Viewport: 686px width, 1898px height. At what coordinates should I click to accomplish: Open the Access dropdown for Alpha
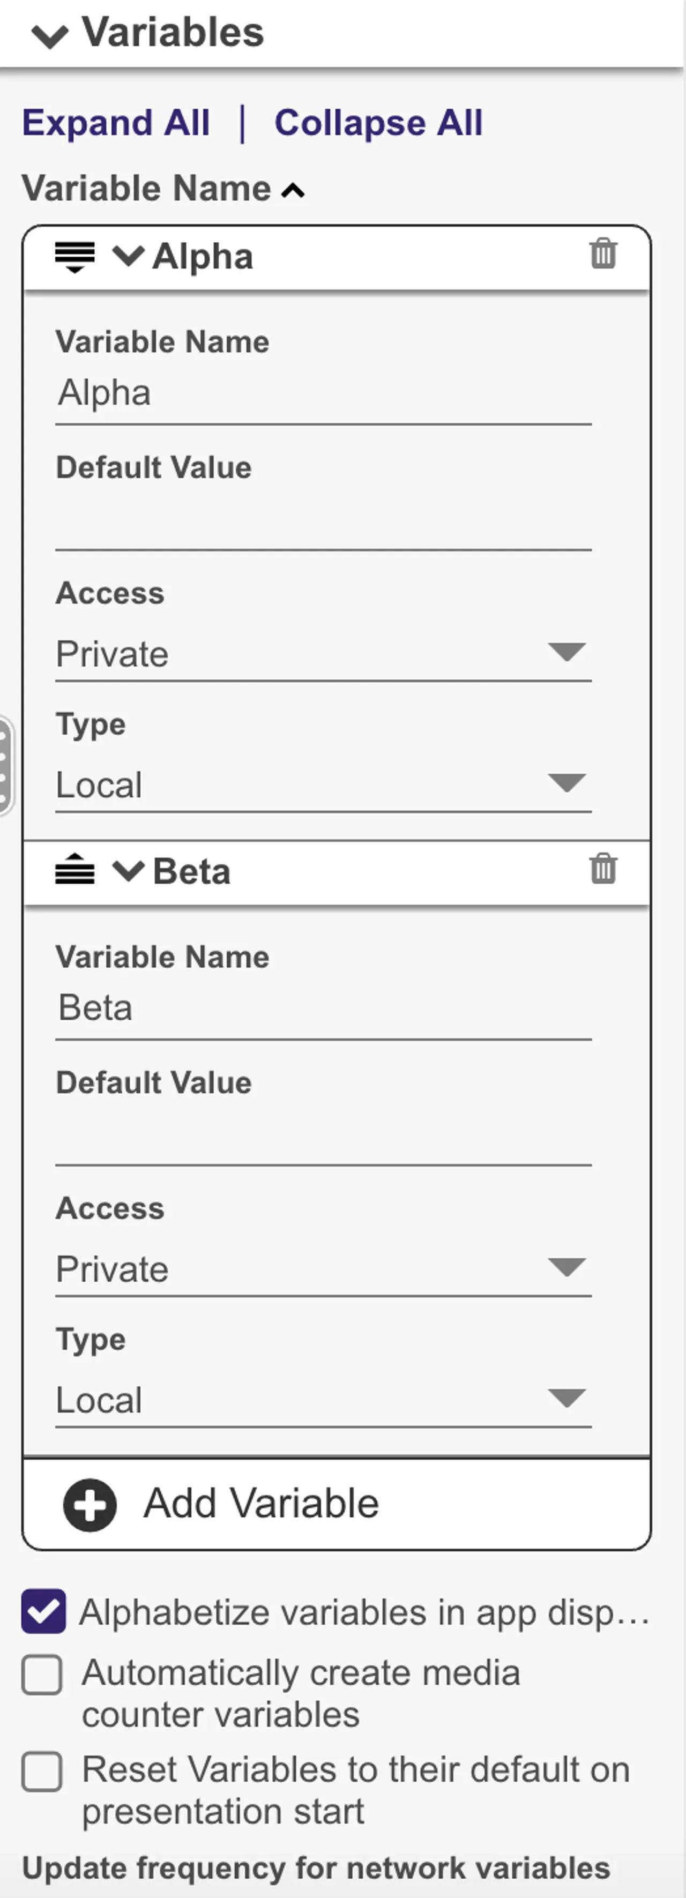324,654
